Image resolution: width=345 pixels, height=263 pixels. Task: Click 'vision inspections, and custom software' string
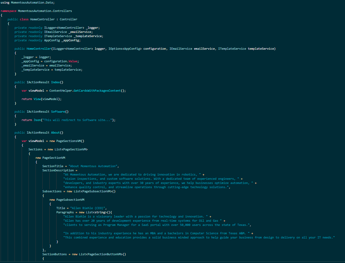pos(151,179)
